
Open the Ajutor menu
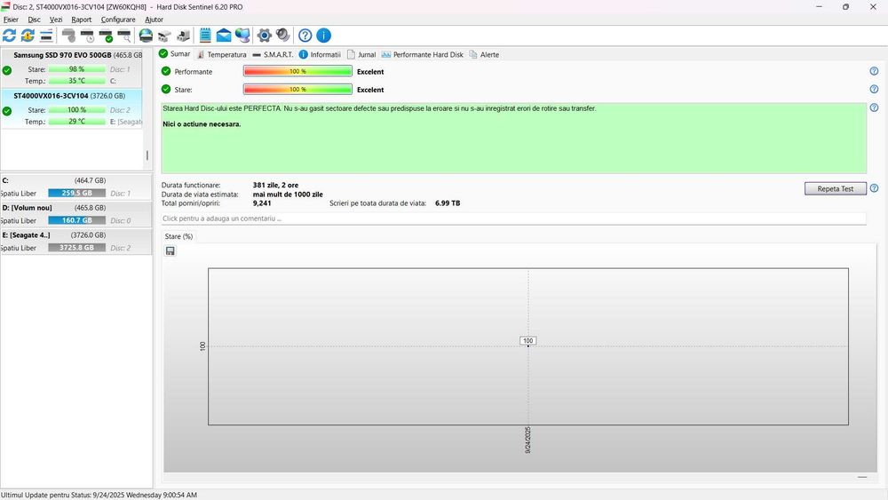[154, 20]
